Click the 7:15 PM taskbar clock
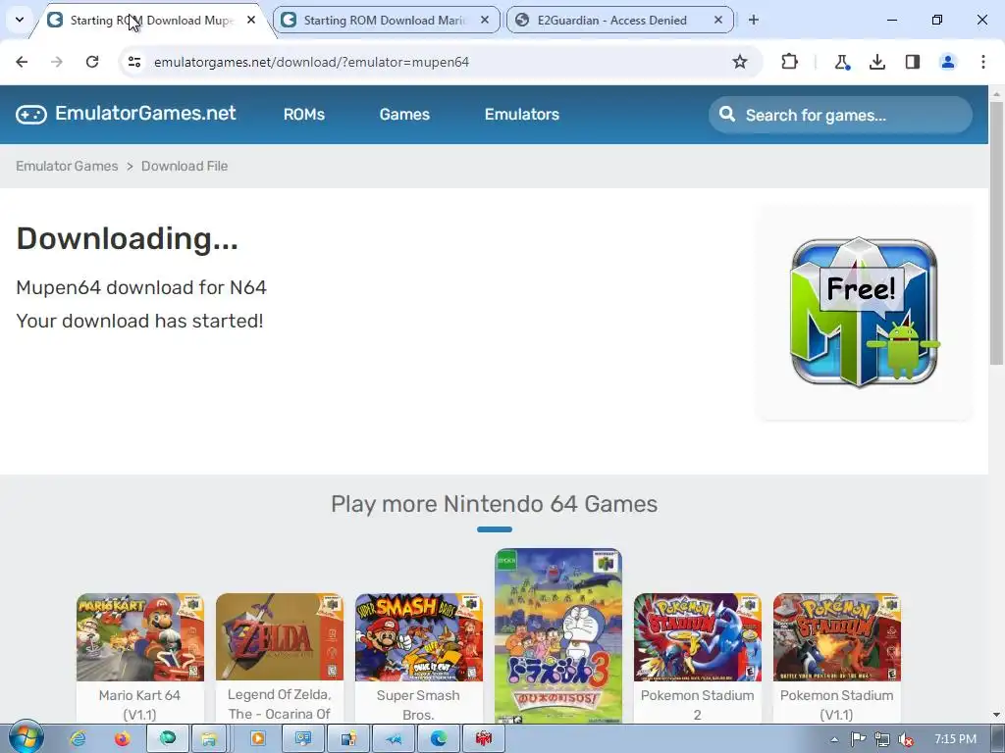 (x=955, y=739)
